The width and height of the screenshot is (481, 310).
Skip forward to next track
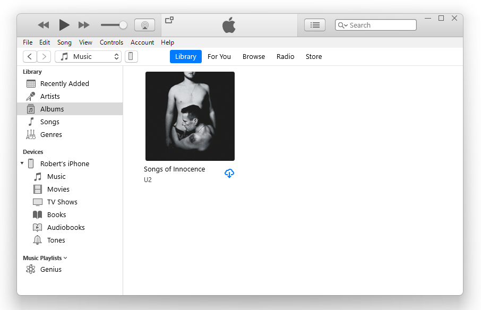point(84,25)
